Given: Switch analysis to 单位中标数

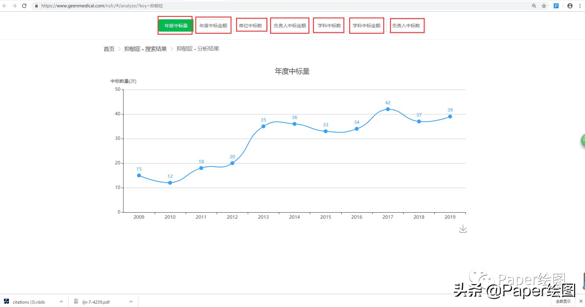Looking at the screenshot, I should click(251, 25).
